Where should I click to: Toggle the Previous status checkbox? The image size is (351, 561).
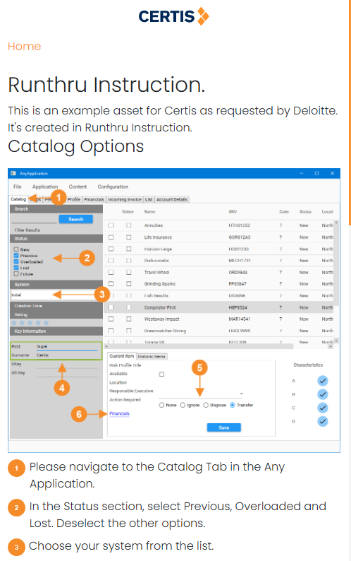click(x=16, y=256)
